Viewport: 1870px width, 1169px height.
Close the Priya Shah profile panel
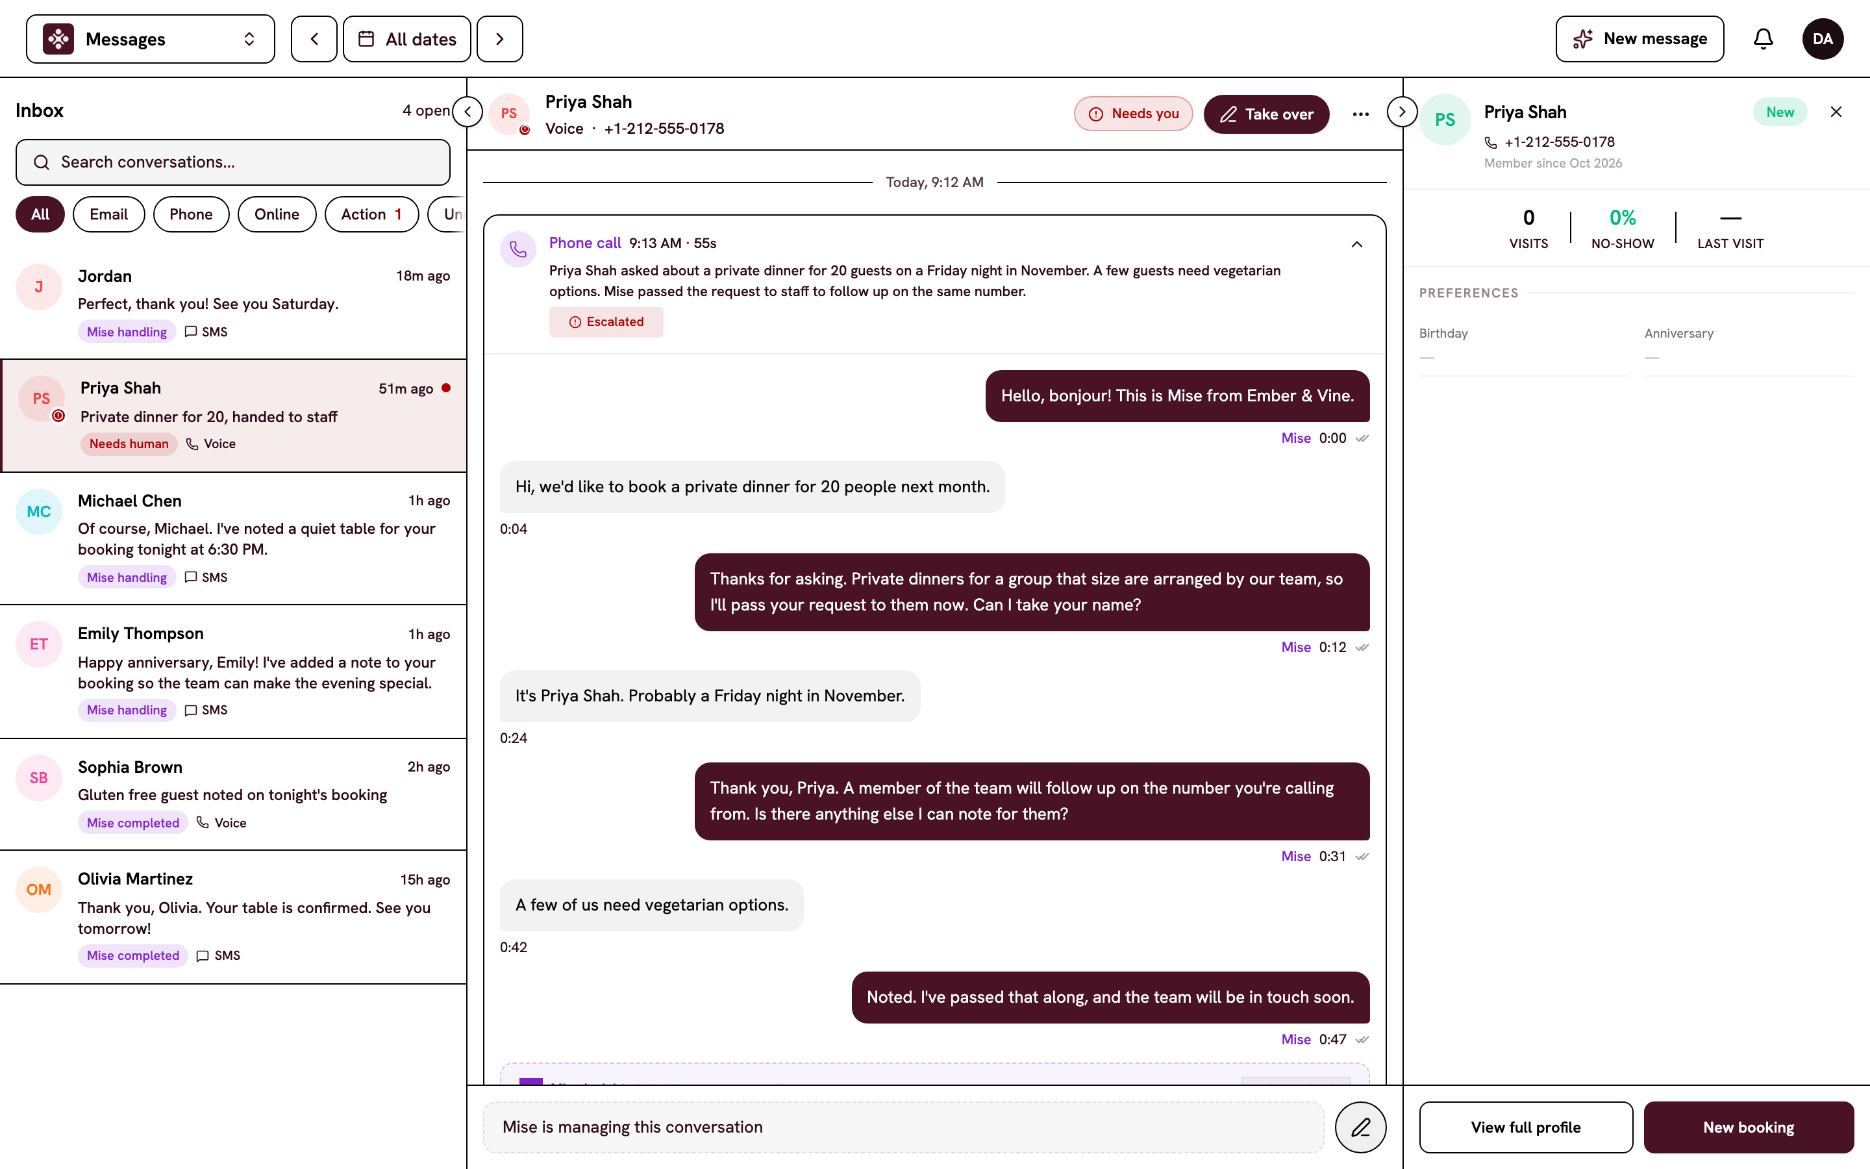click(1836, 112)
